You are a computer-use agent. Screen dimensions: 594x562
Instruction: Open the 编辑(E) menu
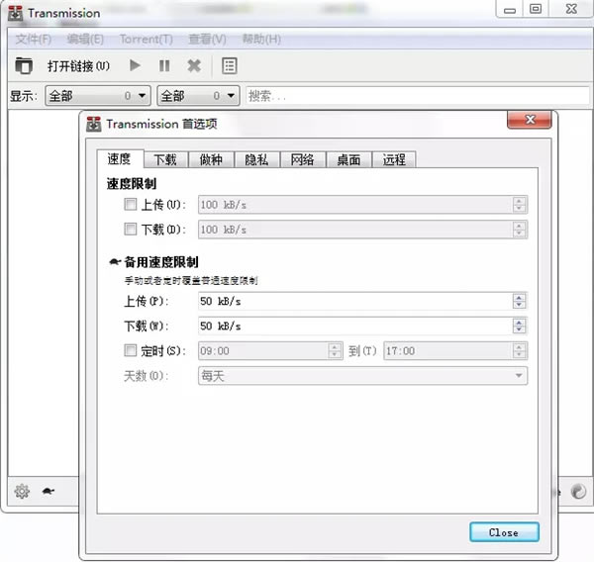pos(85,39)
